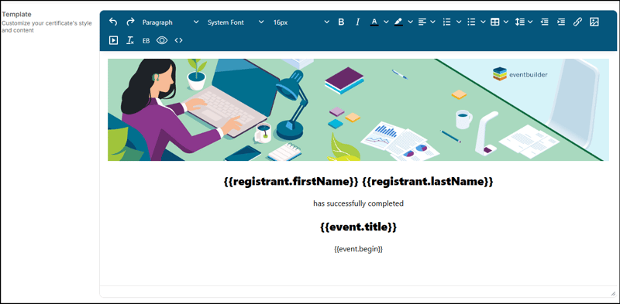Click the editor resize handle corner
This screenshot has height=304, width=620.
pos(613,293)
